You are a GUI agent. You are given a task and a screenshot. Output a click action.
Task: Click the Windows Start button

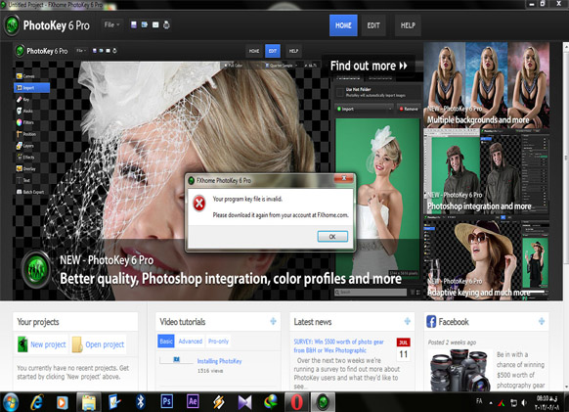point(11,402)
